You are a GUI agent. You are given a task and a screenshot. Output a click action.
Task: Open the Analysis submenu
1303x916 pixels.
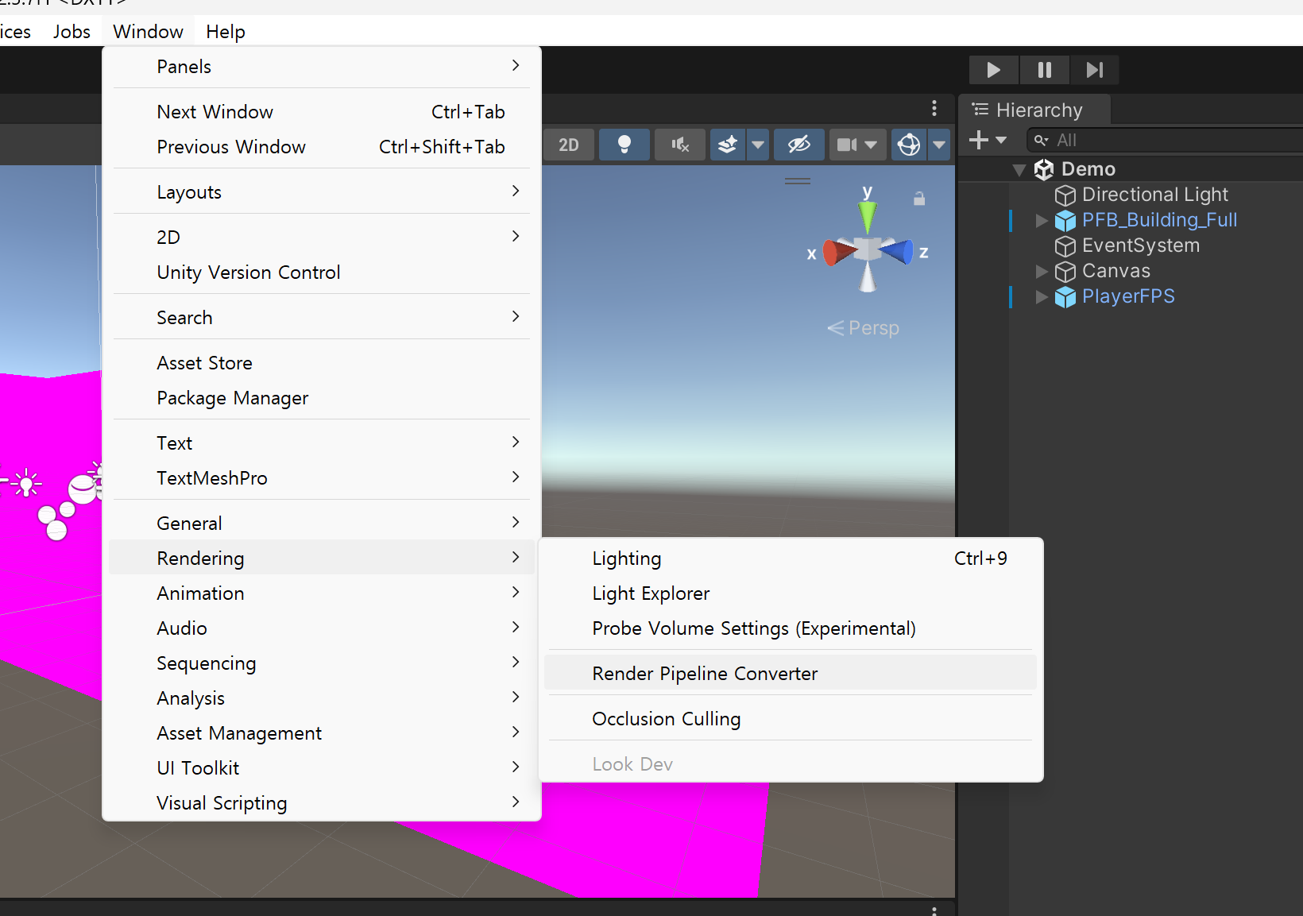322,698
